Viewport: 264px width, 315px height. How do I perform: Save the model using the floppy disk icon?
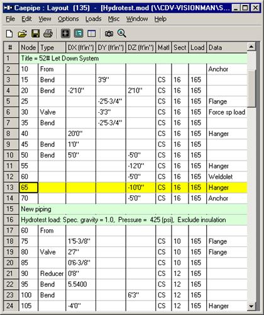pos(35,33)
